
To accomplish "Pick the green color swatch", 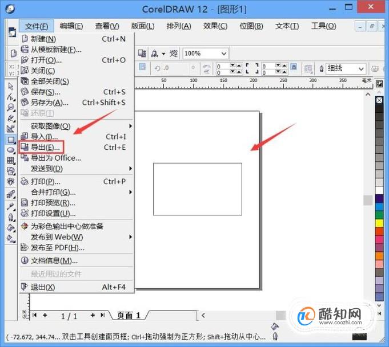I will pos(379,215).
